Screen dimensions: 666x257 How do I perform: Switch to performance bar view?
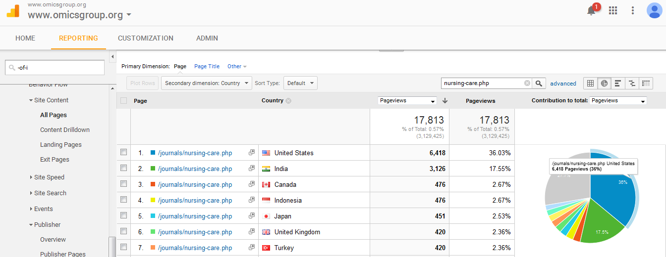tap(617, 83)
